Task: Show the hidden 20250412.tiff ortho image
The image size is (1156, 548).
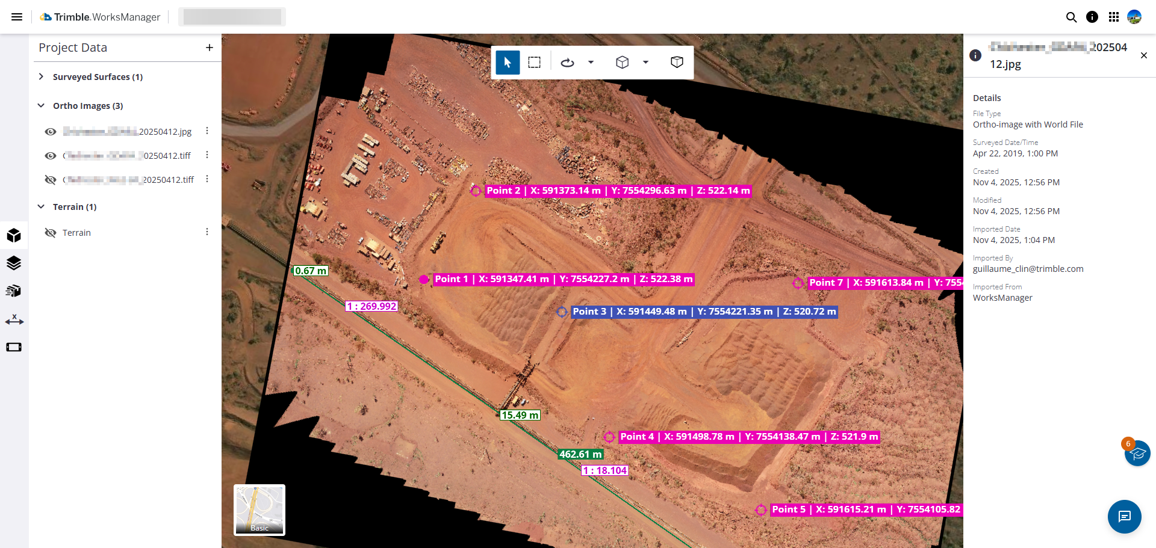Action: (x=51, y=180)
